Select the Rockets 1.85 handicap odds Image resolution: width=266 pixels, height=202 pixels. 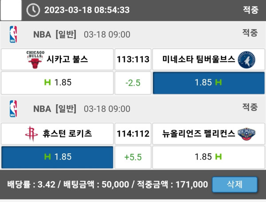tap(57, 157)
